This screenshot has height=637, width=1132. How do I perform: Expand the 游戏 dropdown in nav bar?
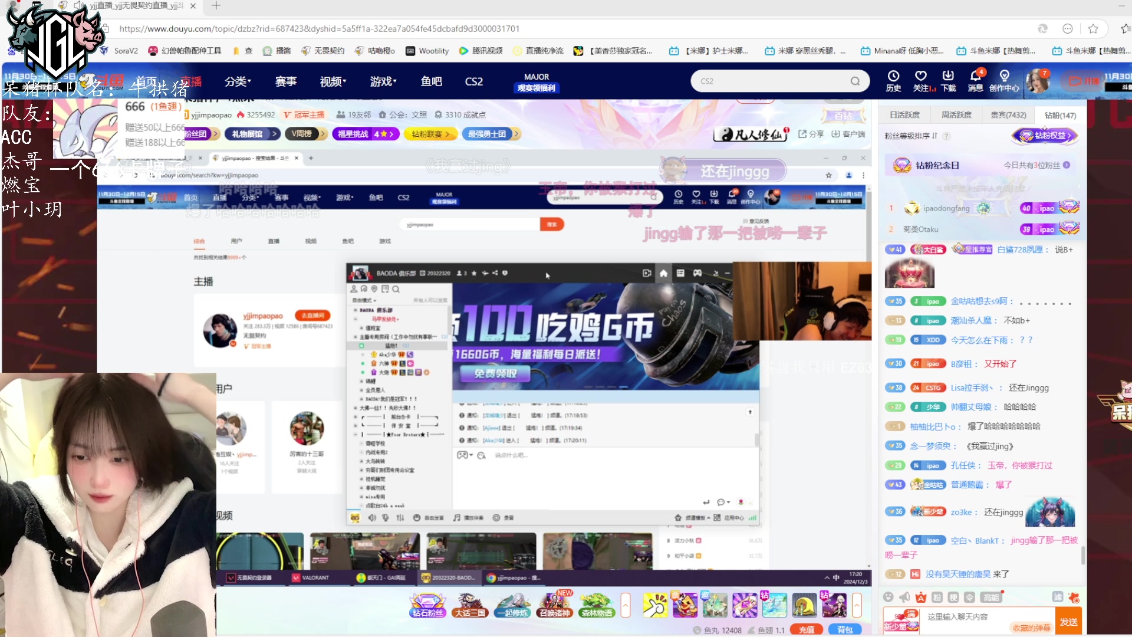[383, 81]
